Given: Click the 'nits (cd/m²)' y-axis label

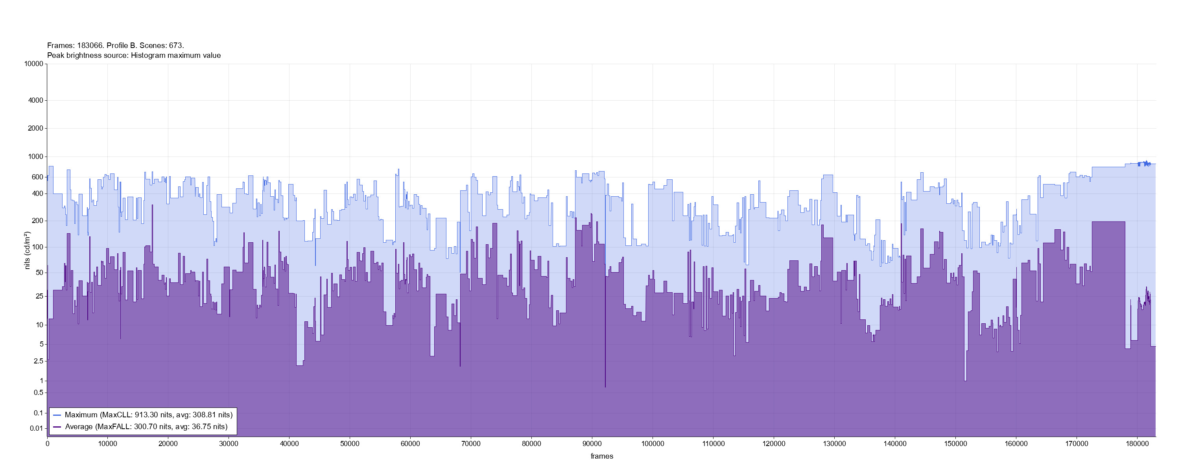Looking at the screenshot, I should click(28, 250).
